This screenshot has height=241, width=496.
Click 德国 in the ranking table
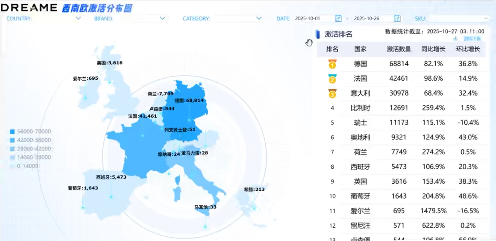360,64
